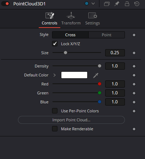Switch to the Transform tab
This screenshot has width=145, height=159.
click(x=71, y=19)
